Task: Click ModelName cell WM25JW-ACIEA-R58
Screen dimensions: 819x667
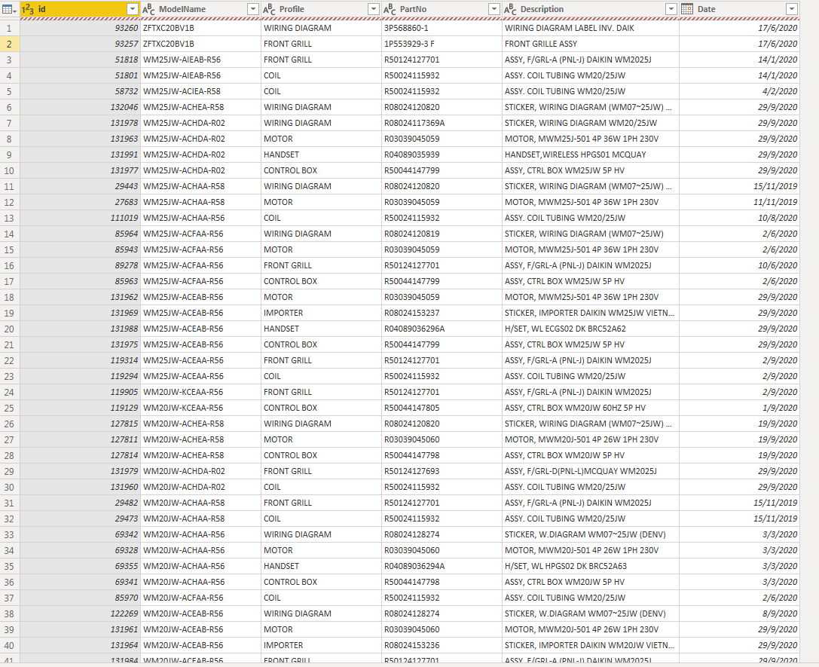Action: point(200,91)
